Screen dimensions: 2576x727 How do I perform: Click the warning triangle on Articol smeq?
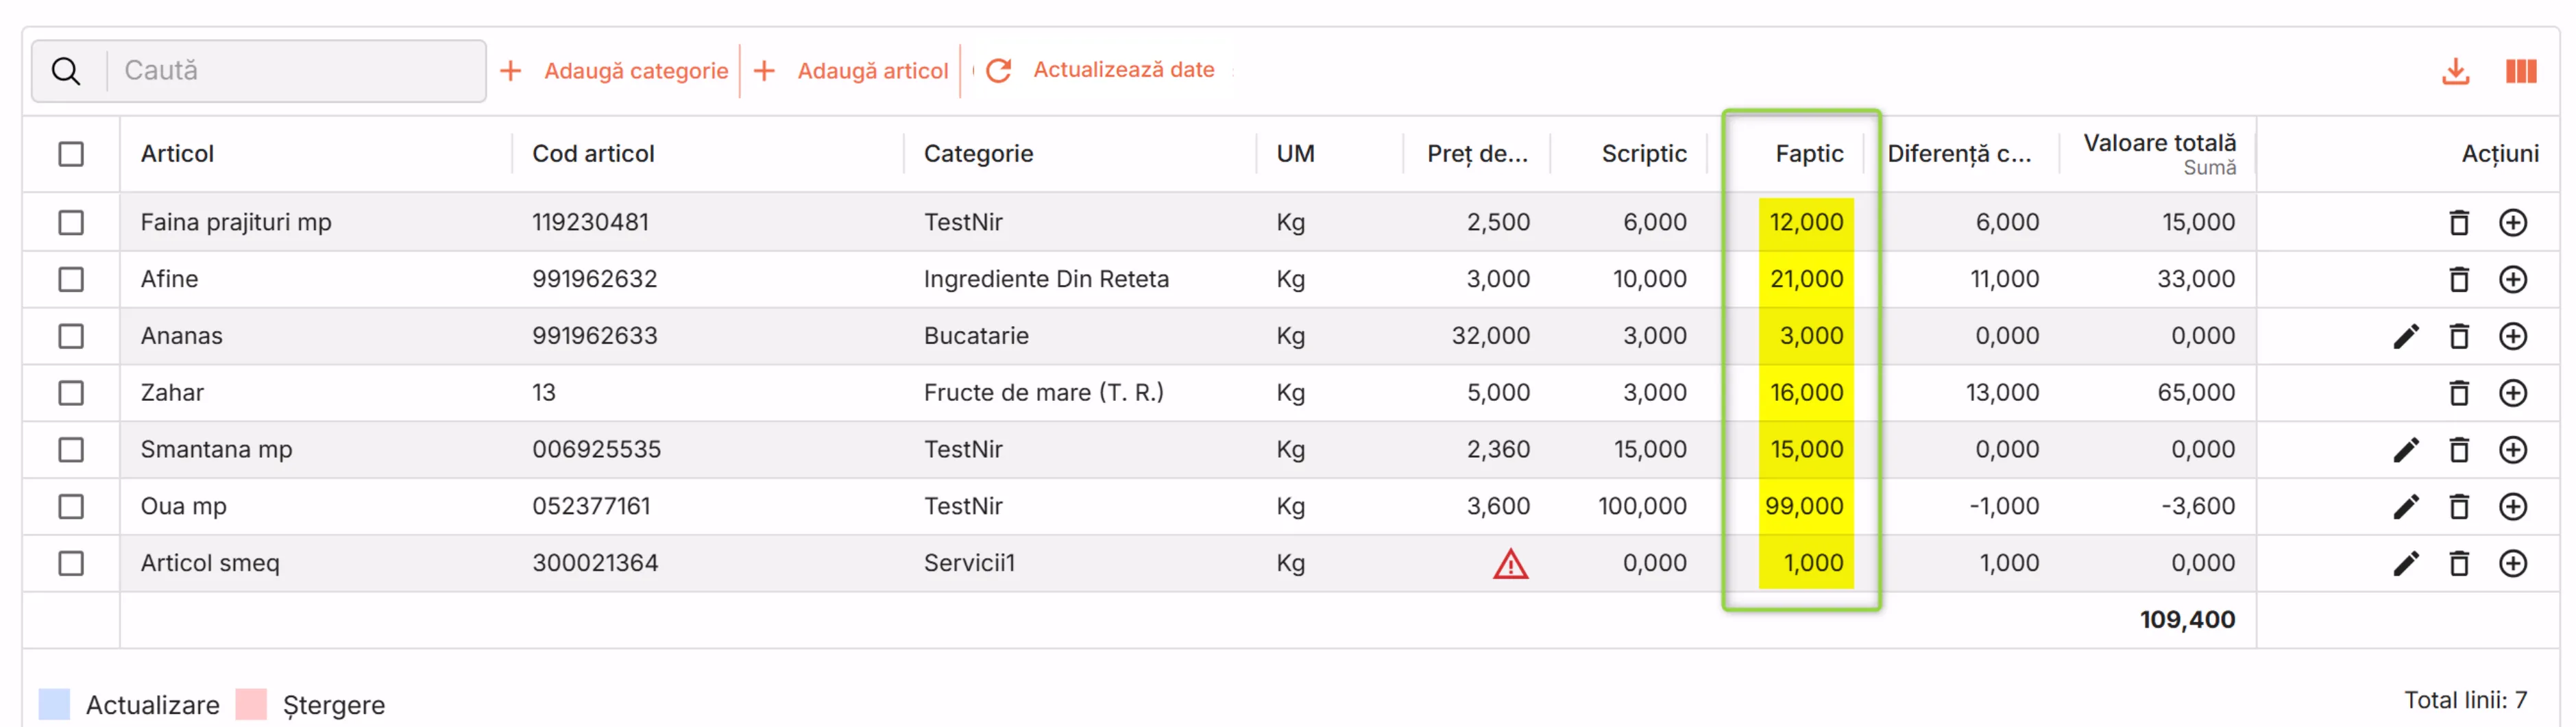(x=1510, y=565)
